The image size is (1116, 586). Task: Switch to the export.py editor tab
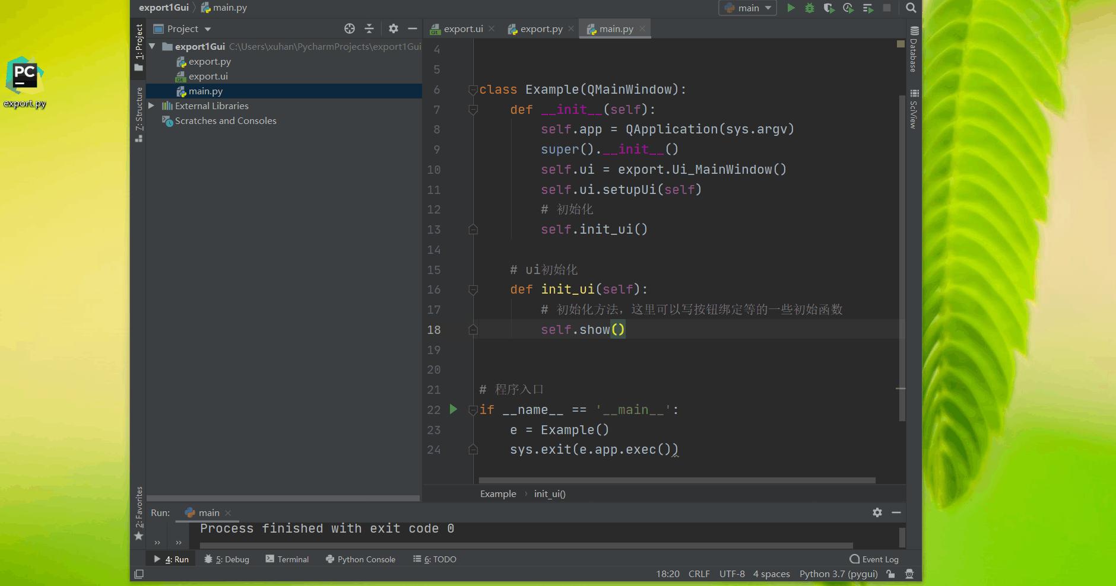pos(540,28)
